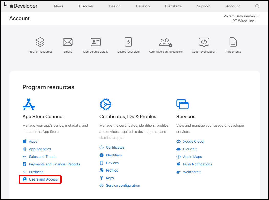Screen dimensions: 269x200
Task: Click the Identifiers info icon
Action: pos(102,155)
